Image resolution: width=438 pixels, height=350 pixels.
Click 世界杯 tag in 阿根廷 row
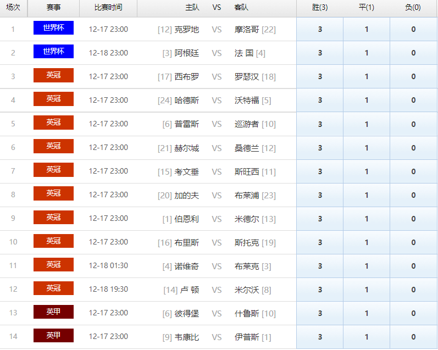[53, 52]
